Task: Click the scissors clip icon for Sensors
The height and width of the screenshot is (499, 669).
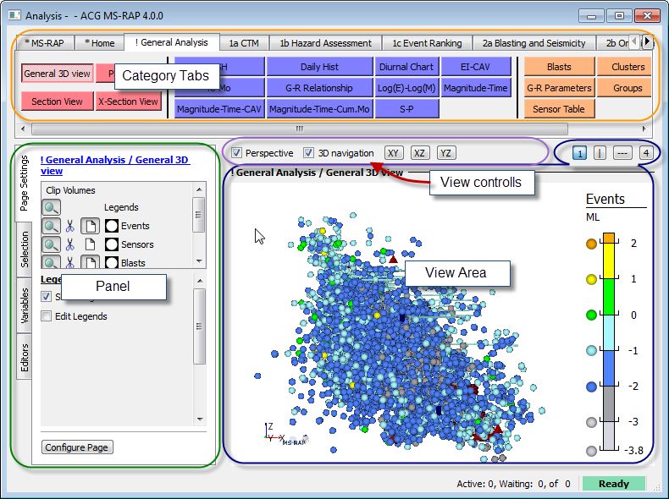Action: [70, 244]
